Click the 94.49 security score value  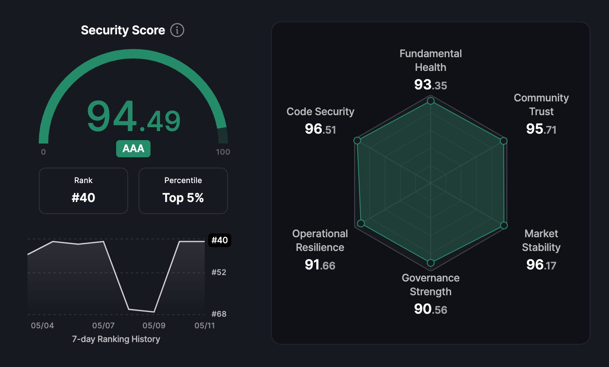coord(134,117)
